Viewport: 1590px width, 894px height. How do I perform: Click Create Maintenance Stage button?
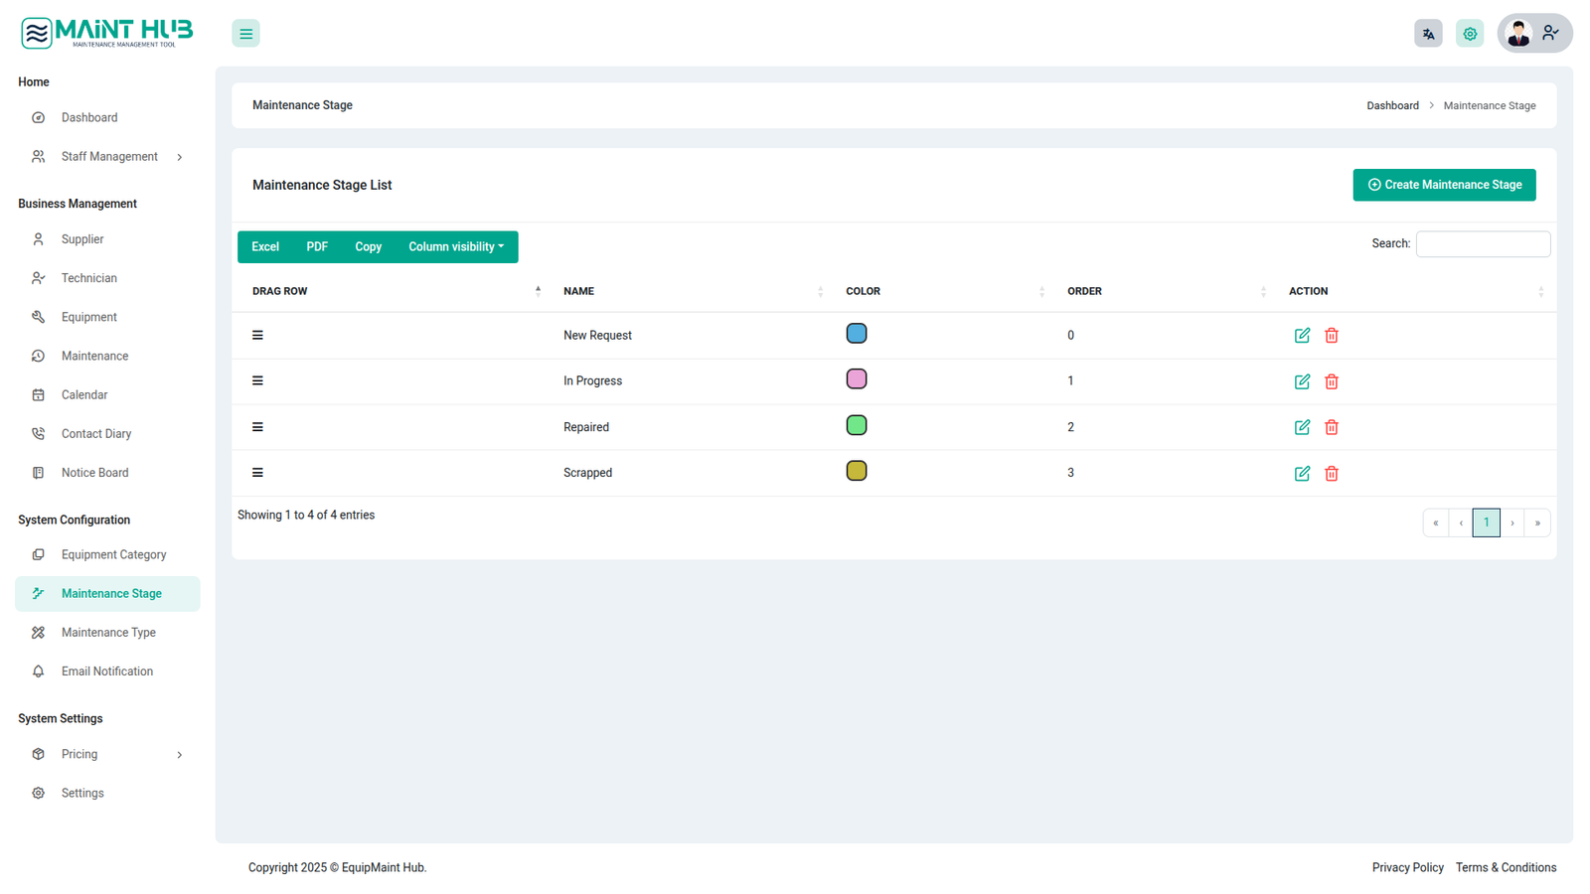(x=1444, y=185)
